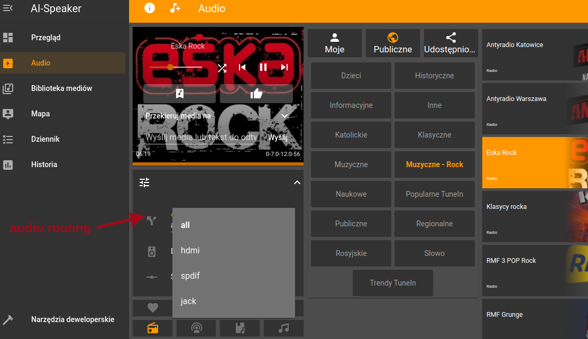The image size is (588, 339).
Task: Select the 'Muzyczne - Rock' category
Action: (x=435, y=164)
